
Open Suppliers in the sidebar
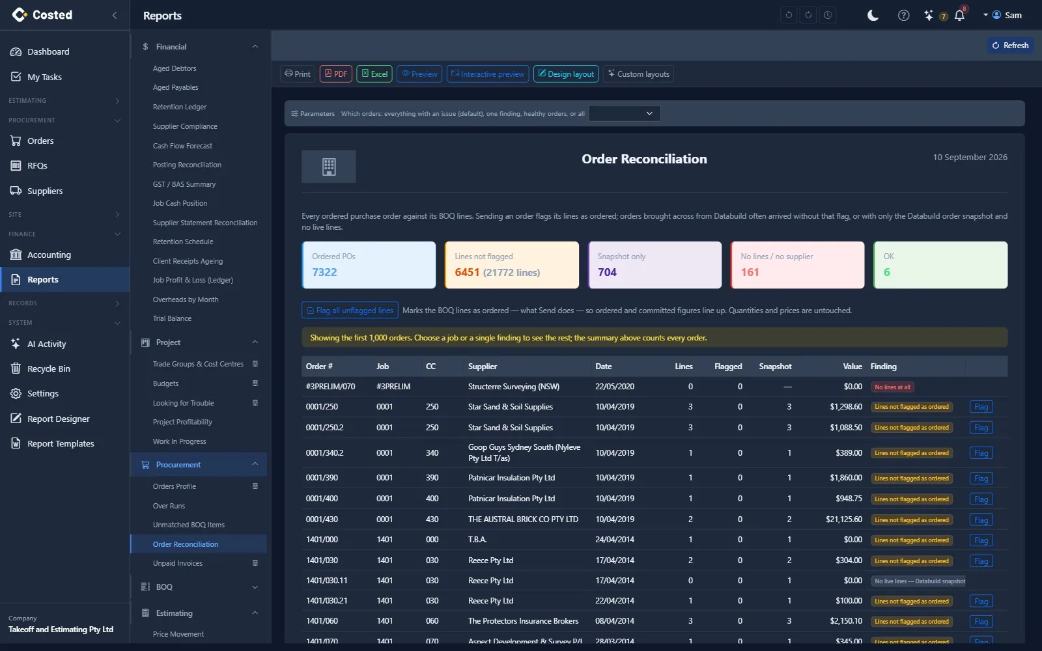tap(65, 191)
